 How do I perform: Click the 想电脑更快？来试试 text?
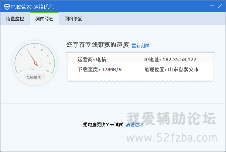103,124
